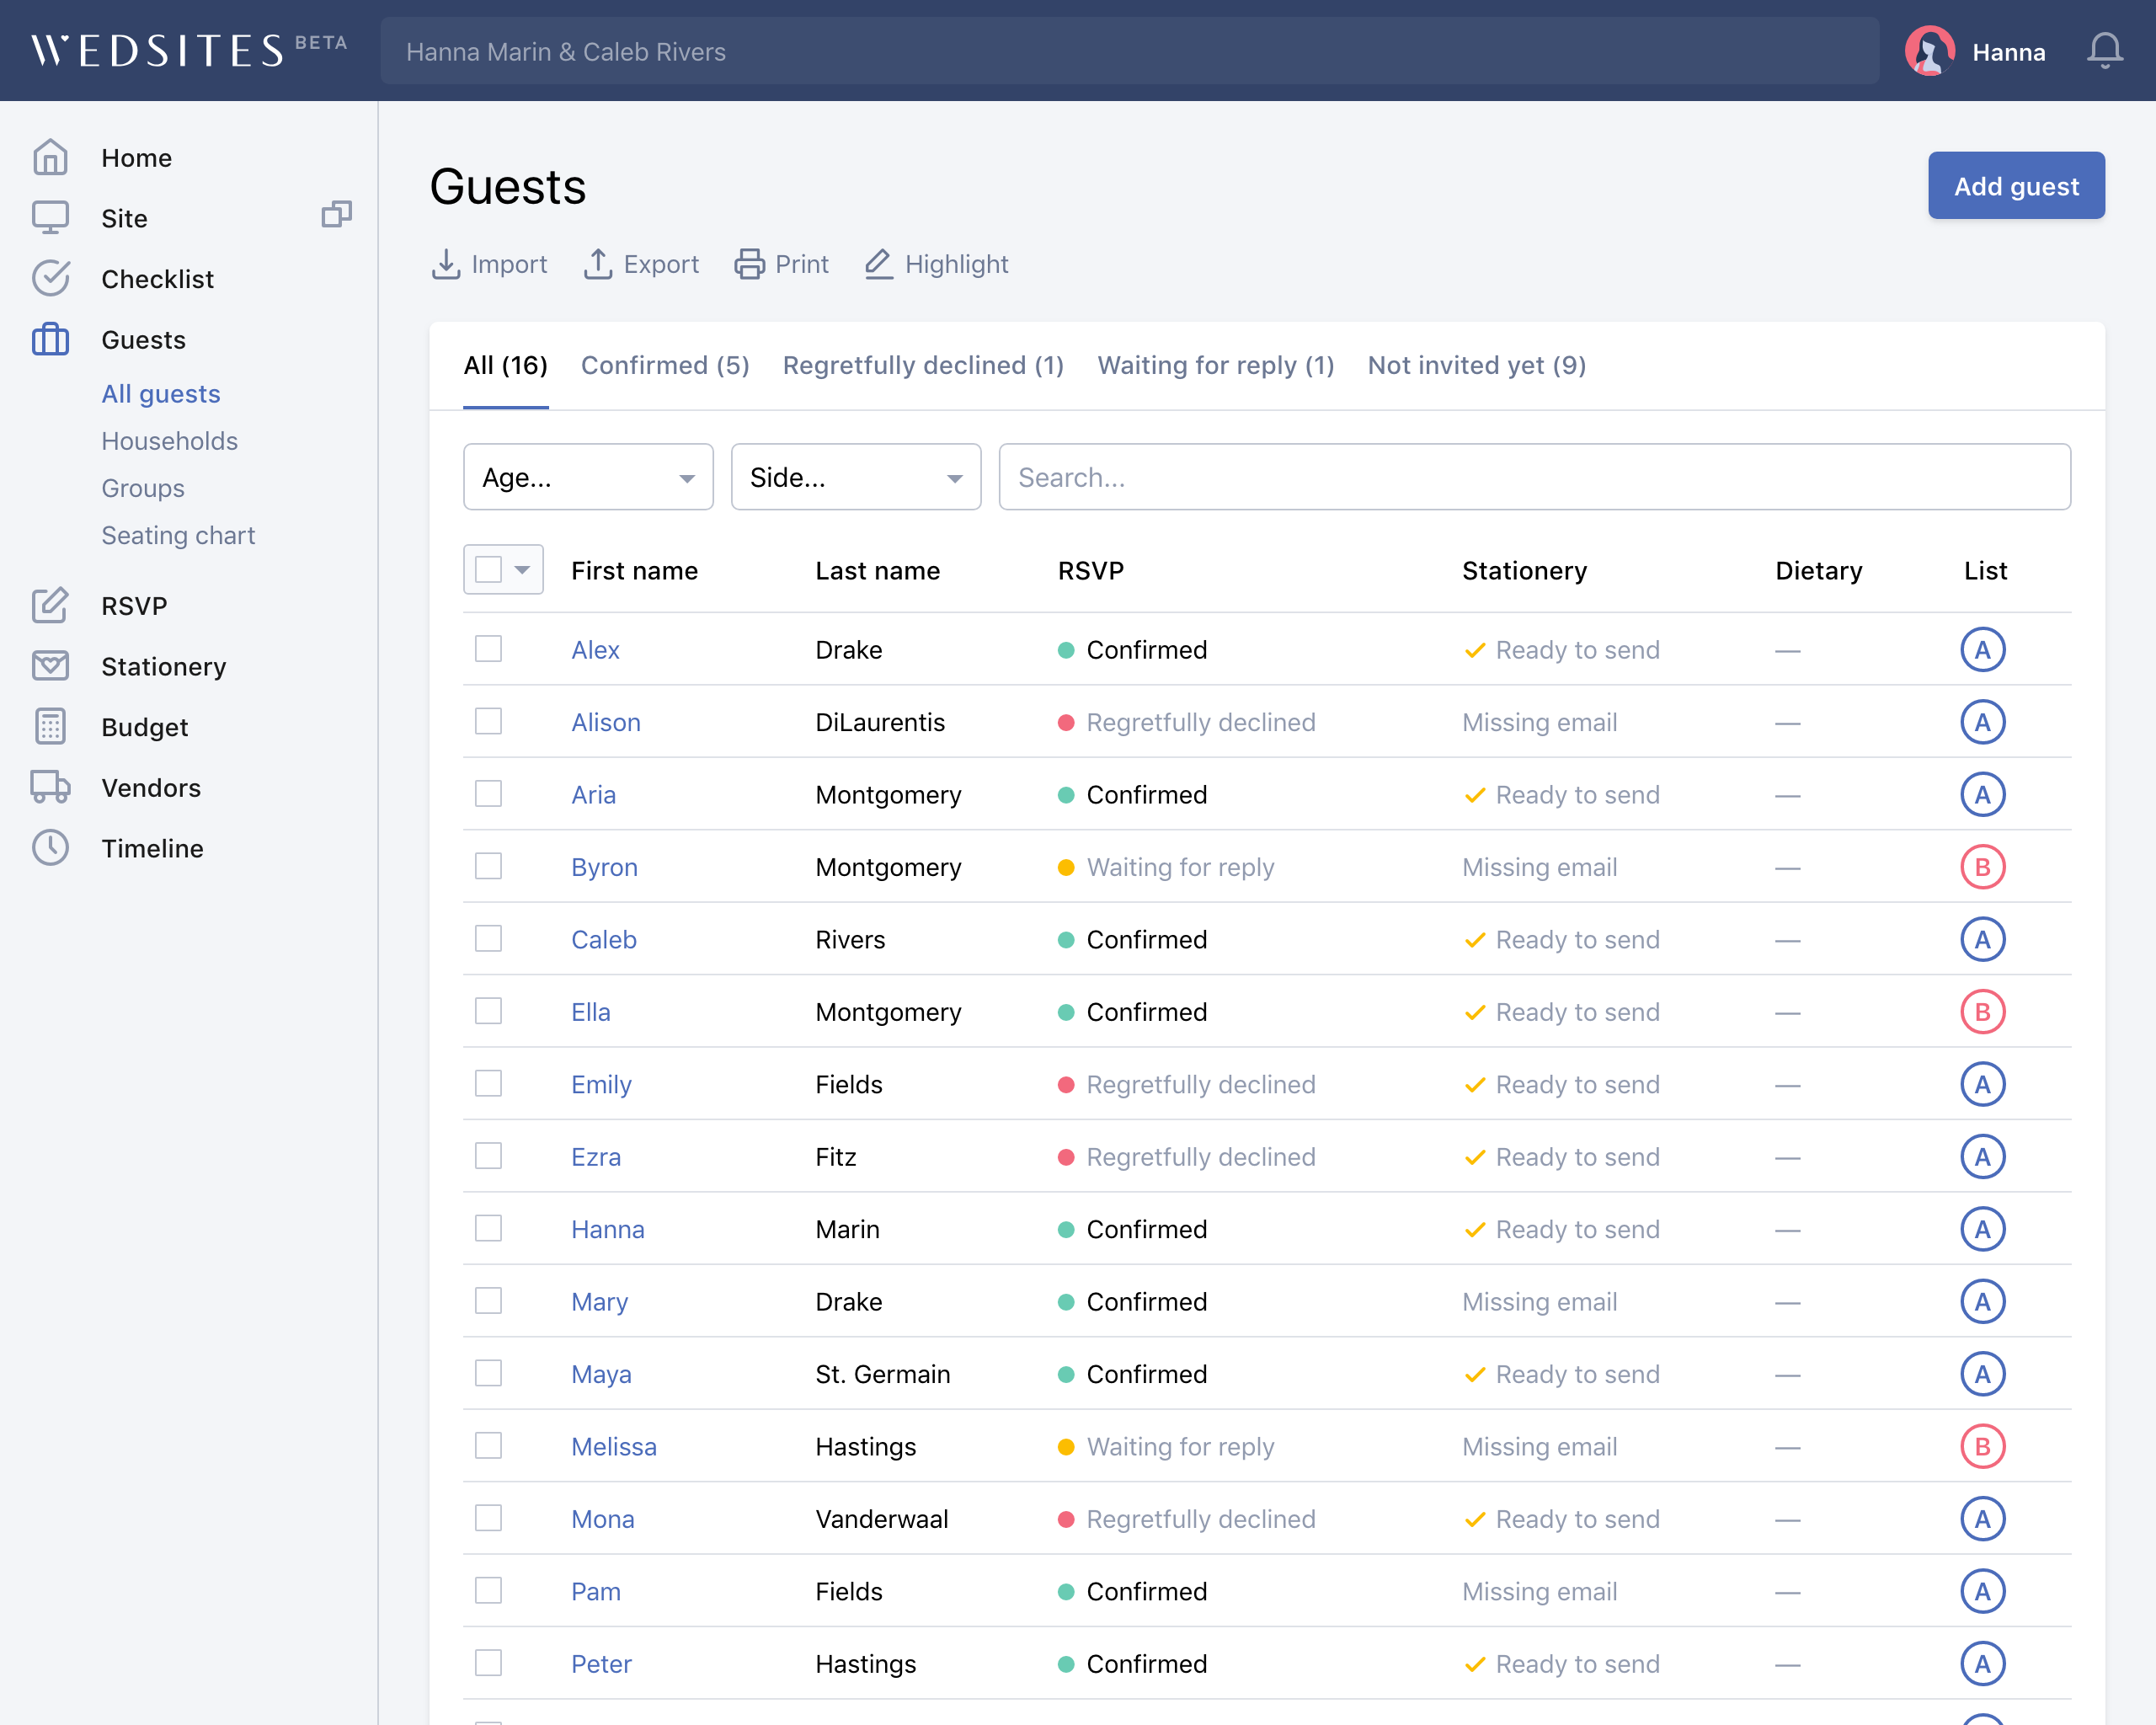Image resolution: width=2156 pixels, height=1725 pixels.
Task: Select the checkbox for Byron Montgomery
Action: (488, 866)
